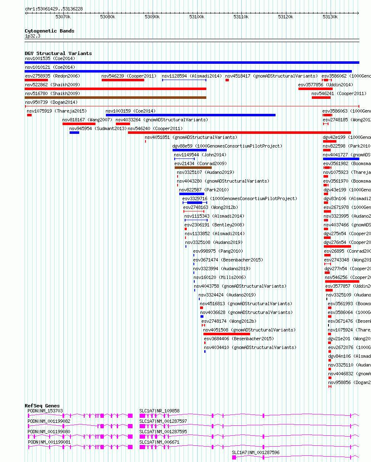Open the PODN|NM_001199080 transcript label
Screen dimensions: 371x462
pos(49,432)
